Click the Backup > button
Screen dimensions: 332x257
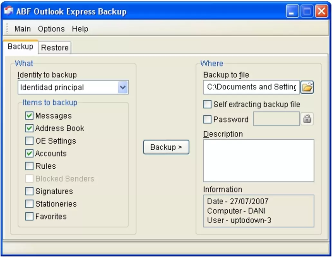coord(166,147)
